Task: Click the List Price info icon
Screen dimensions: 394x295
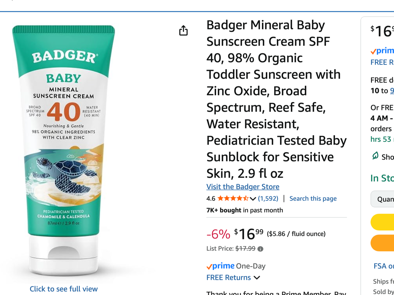Action: click(x=260, y=249)
